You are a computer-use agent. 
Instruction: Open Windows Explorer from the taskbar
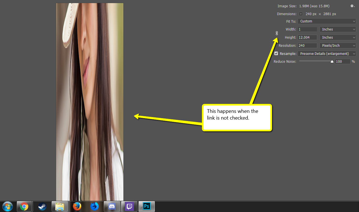point(60,207)
